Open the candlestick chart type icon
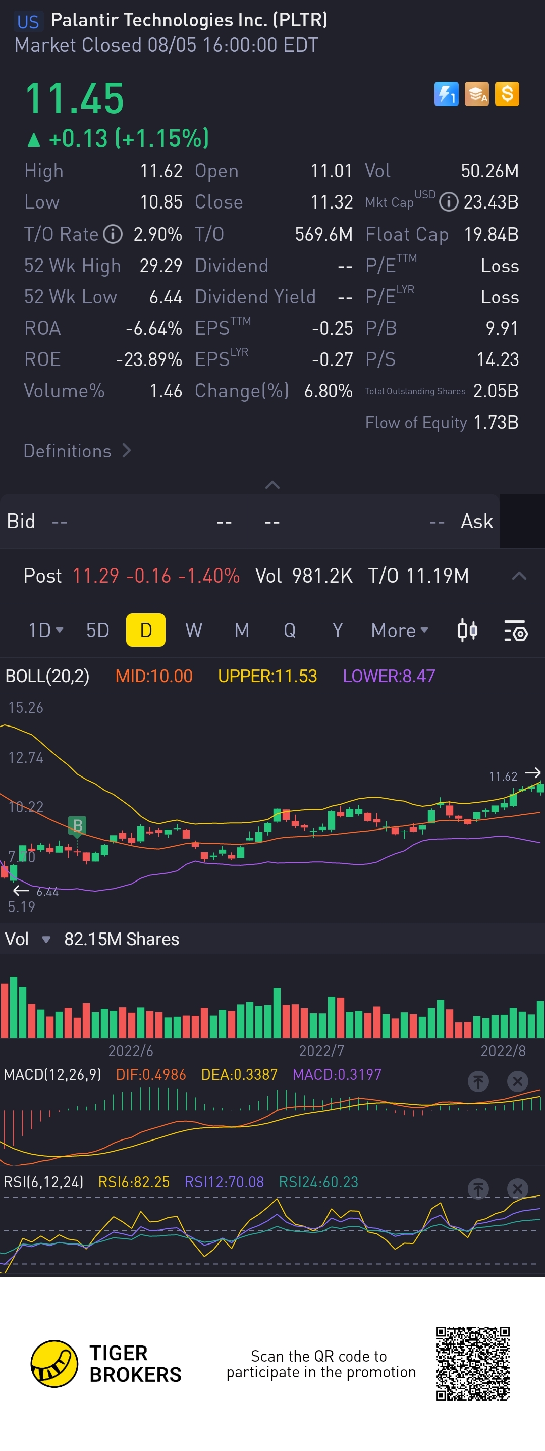The width and height of the screenshot is (545, 1451). pos(467,630)
